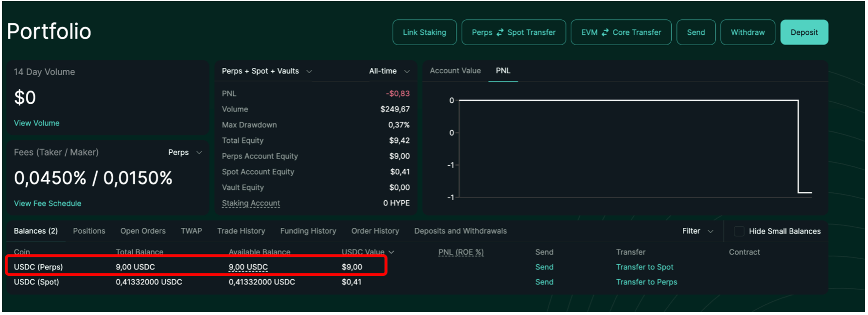Click the View Volume link

point(36,123)
